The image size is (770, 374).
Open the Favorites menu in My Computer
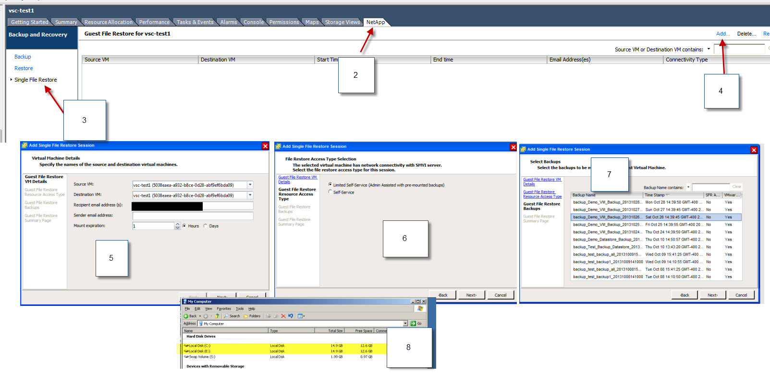click(224, 309)
